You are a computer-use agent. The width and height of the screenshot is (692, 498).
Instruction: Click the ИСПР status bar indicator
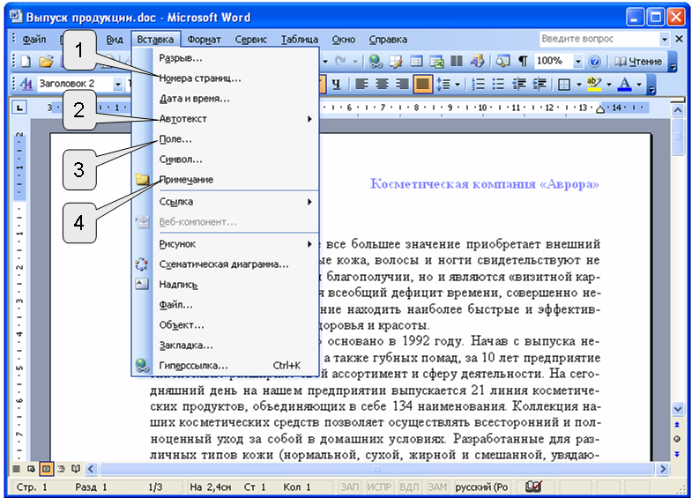click(379, 487)
